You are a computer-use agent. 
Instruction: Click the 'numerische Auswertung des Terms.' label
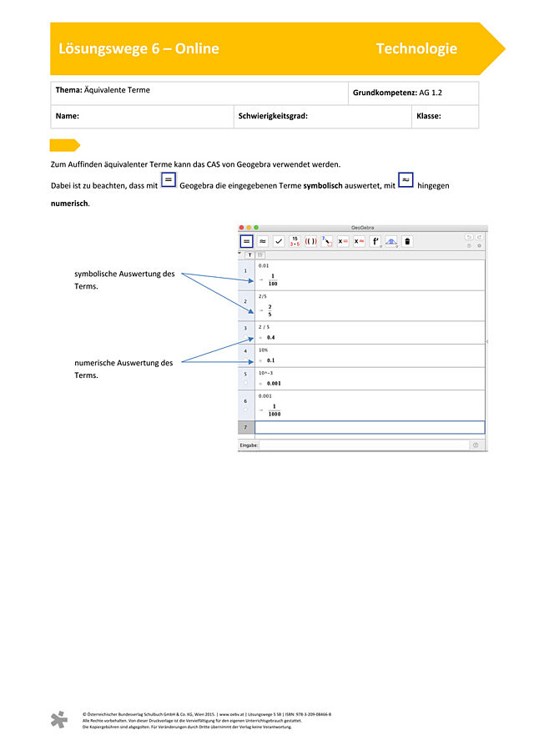123,369
